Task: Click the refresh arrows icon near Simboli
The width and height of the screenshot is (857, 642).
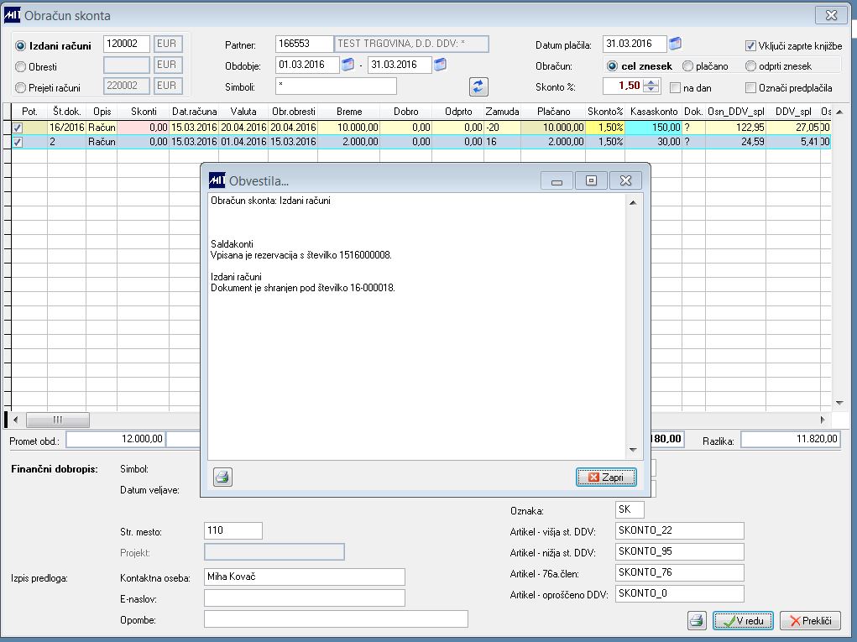Action: [478, 87]
